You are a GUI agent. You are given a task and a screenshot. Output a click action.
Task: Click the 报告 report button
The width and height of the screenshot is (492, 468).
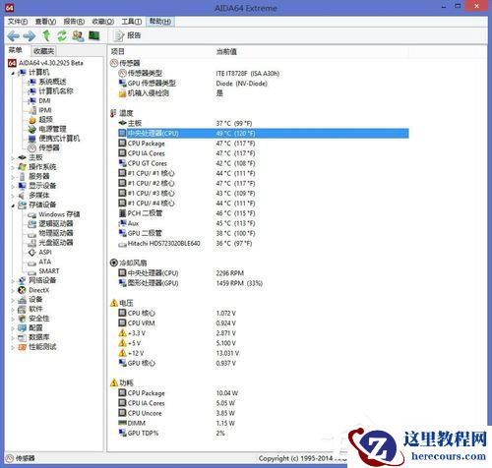(127, 35)
